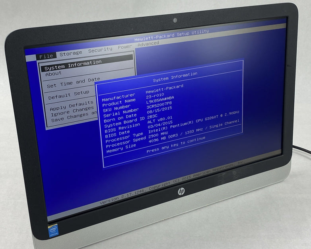Click the Processor Speed label
The height and width of the screenshot is (249, 311).
pos(126,142)
